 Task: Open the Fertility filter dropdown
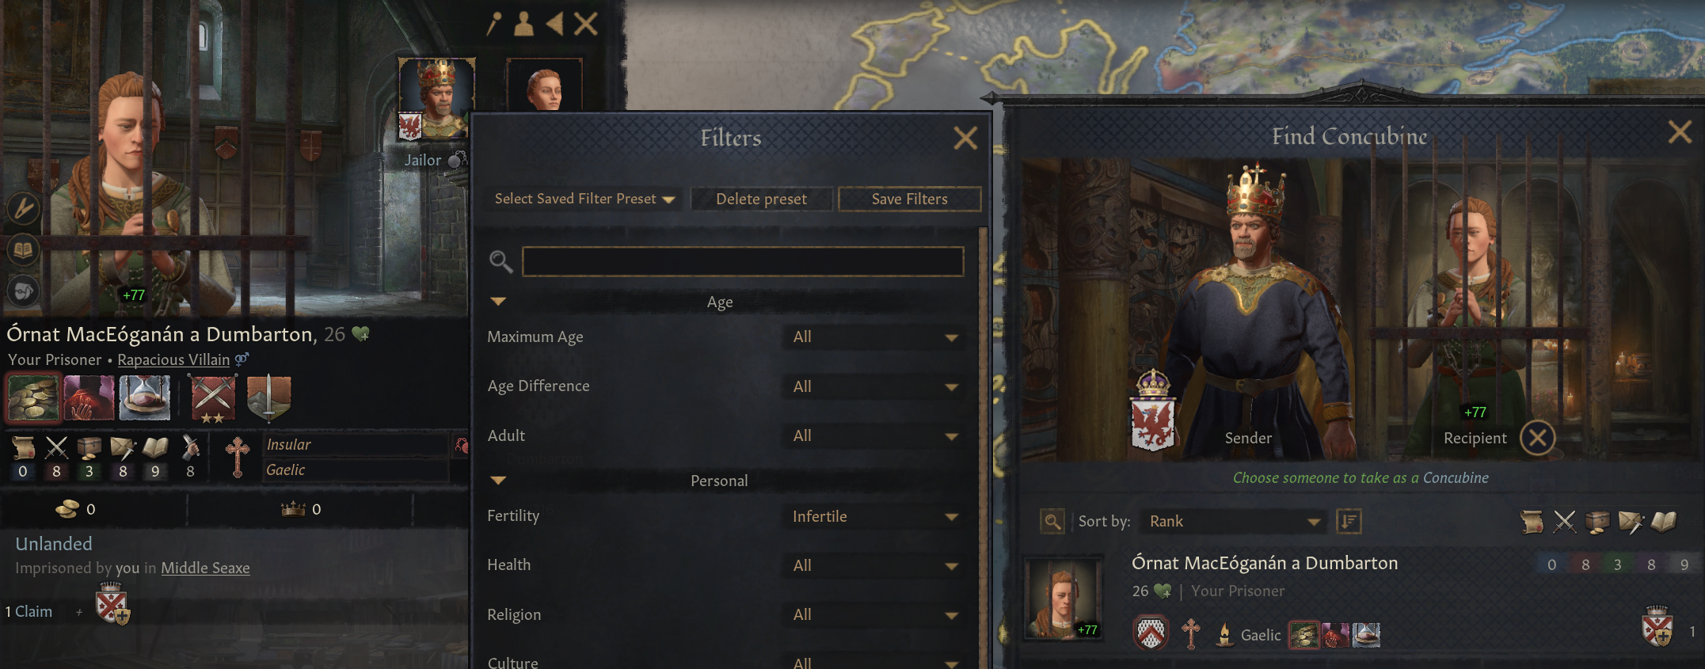tap(875, 516)
